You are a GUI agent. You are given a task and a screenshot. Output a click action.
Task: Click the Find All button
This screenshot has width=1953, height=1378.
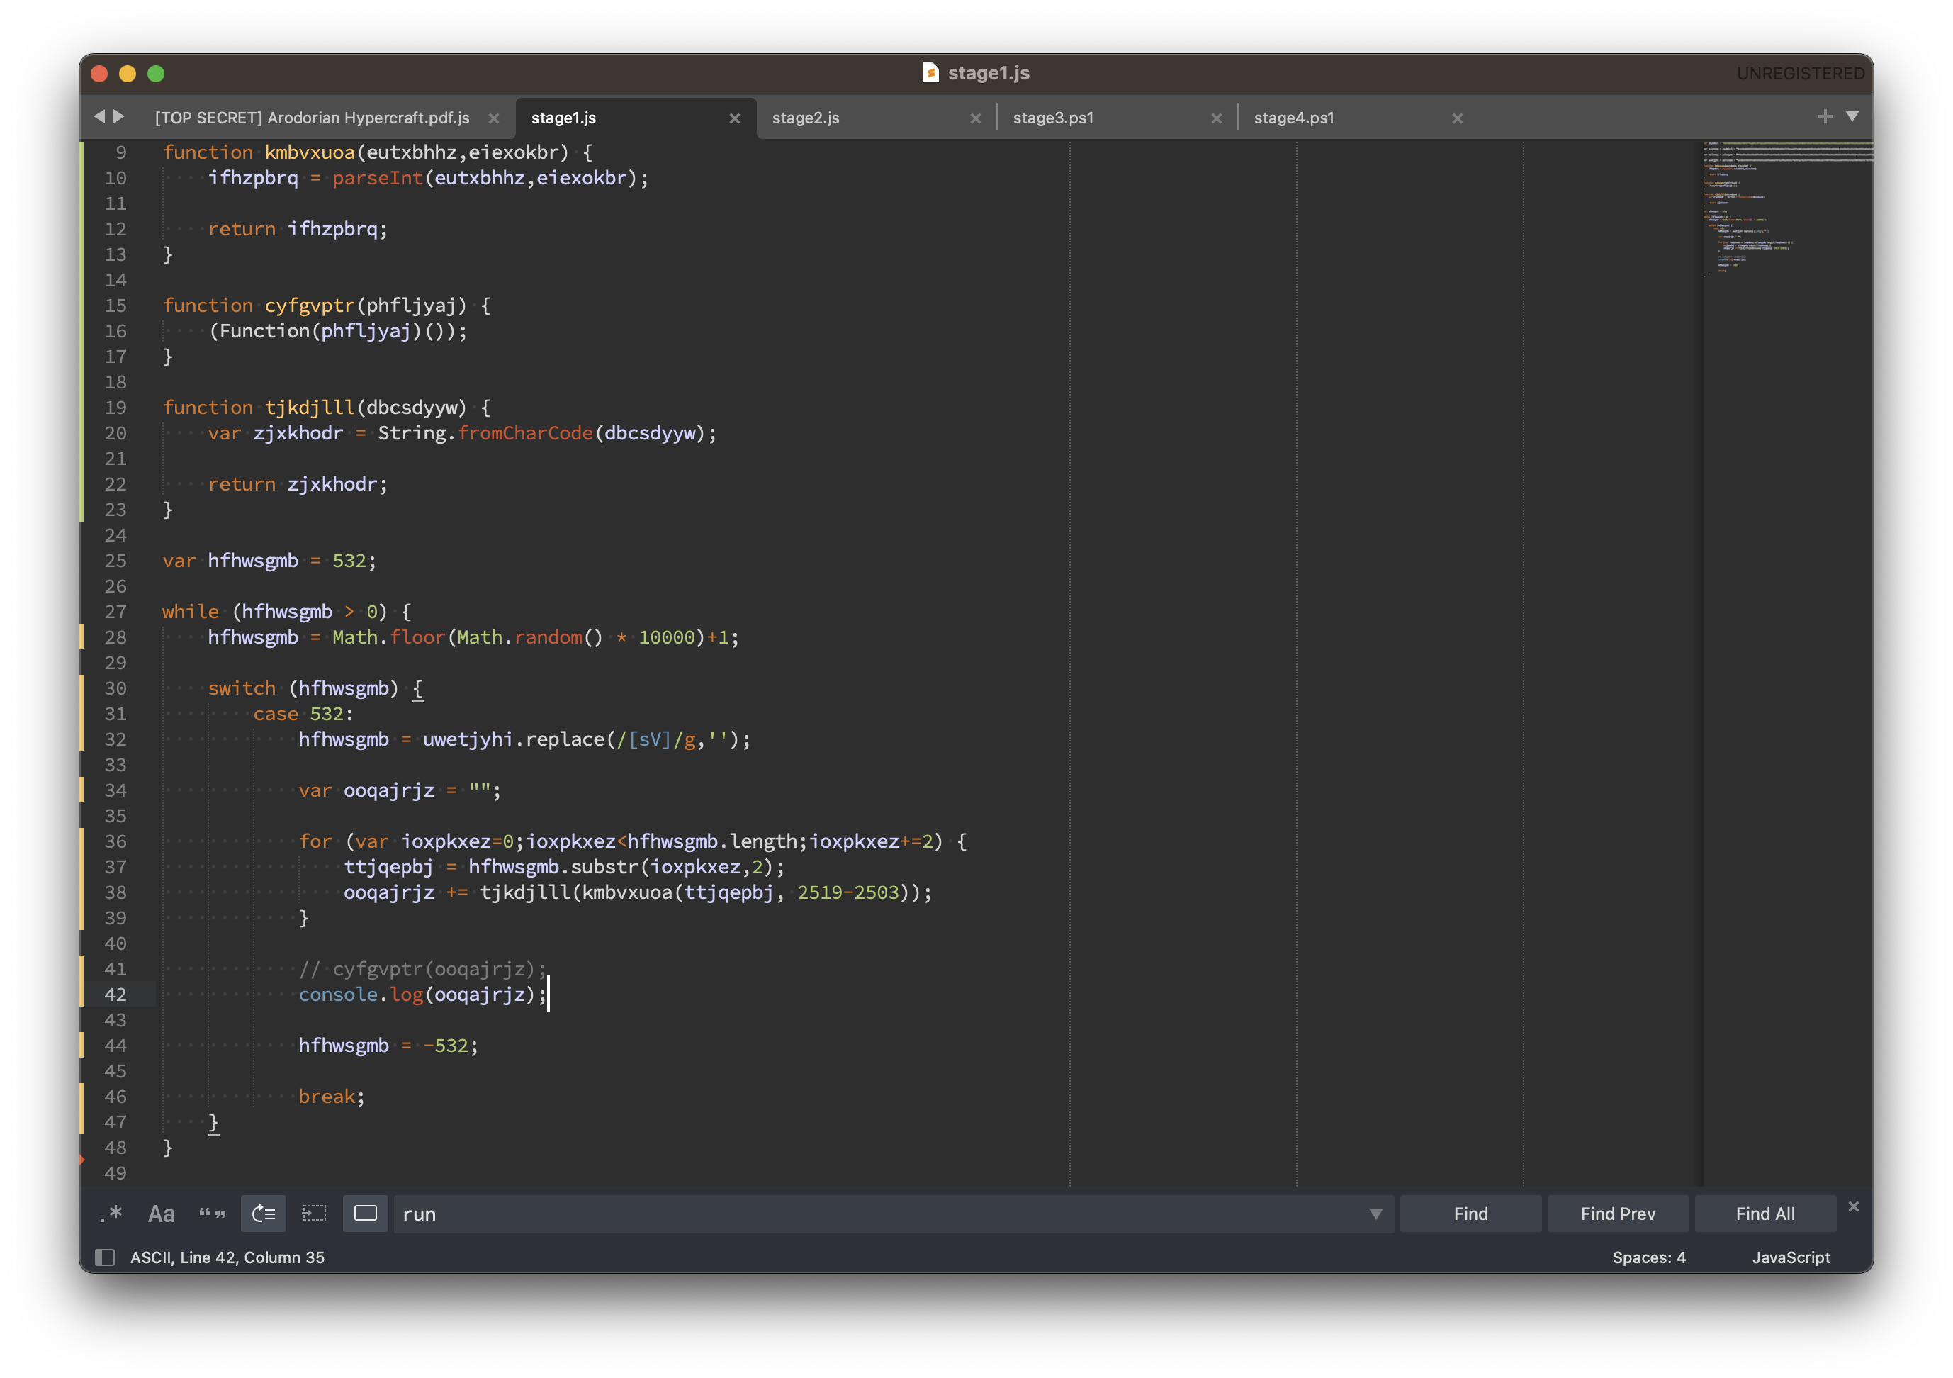(x=1765, y=1214)
